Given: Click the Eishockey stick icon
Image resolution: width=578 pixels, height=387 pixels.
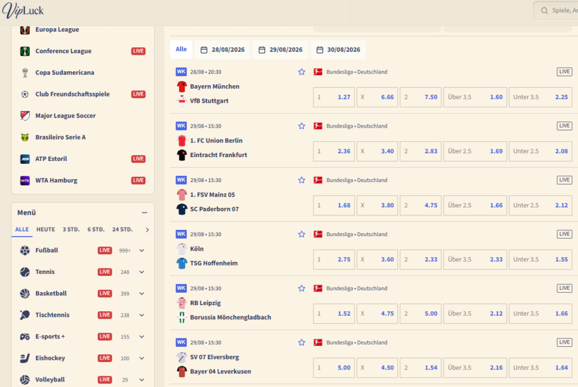Looking at the screenshot, I should [x=25, y=358].
